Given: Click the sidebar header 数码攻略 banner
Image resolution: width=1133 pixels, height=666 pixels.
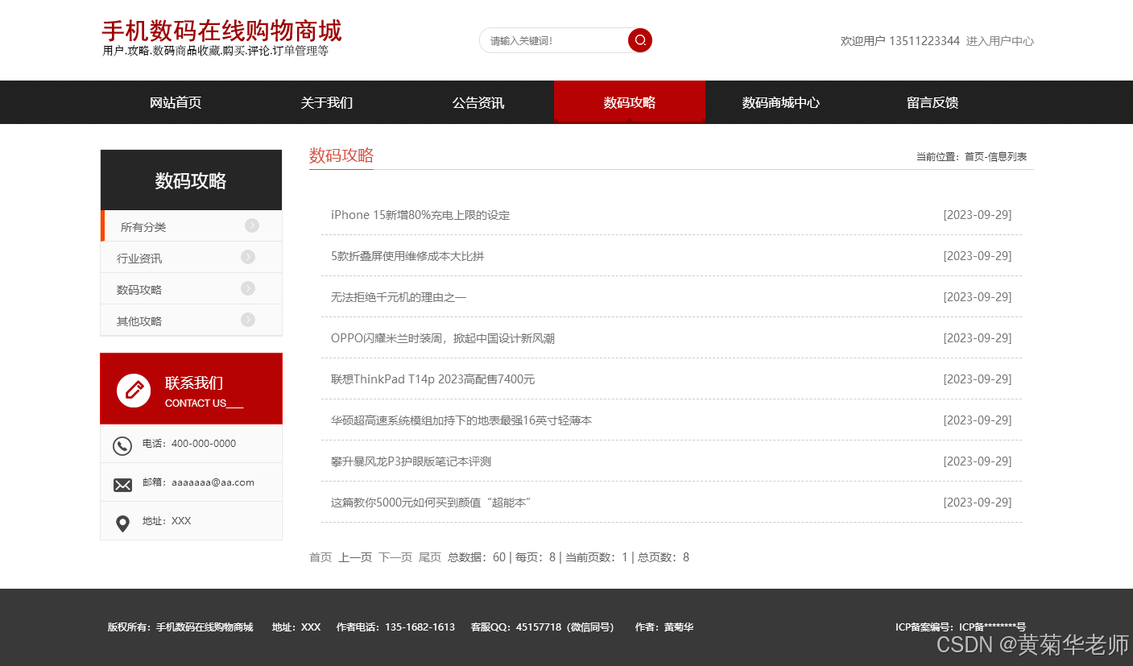Looking at the screenshot, I should (192, 180).
